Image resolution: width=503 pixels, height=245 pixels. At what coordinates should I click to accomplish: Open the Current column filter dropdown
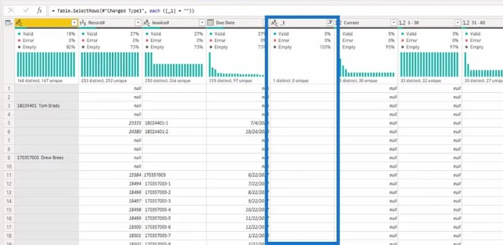tap(394, 23)
